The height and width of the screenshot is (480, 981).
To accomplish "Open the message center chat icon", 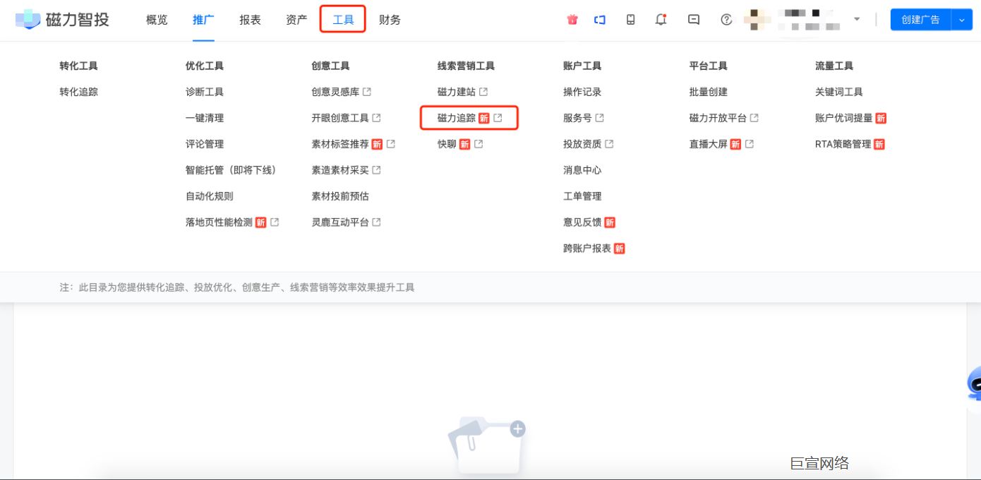I will tap(693, 20).
